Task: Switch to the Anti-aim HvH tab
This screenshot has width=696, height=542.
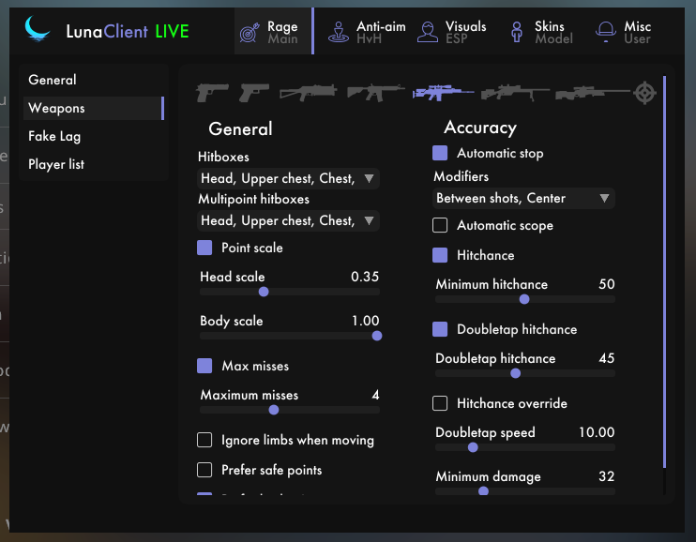Action: point(367,32)
